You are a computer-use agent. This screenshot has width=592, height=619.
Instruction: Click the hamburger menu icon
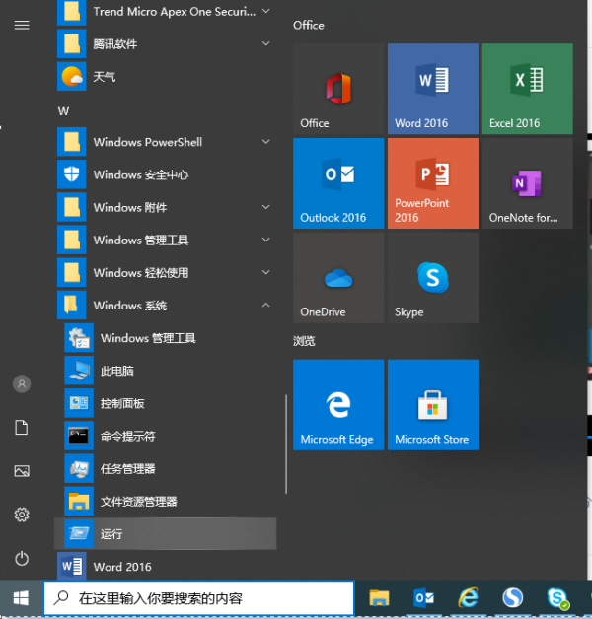(x=22, y=26)
